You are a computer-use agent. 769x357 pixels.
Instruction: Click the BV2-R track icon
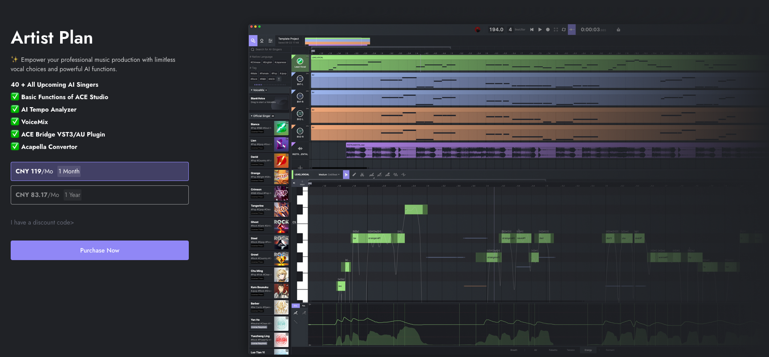(x=300, y=131)
